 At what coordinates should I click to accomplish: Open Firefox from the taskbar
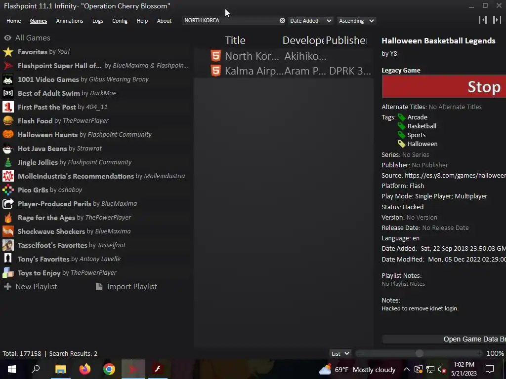(85, 369)
